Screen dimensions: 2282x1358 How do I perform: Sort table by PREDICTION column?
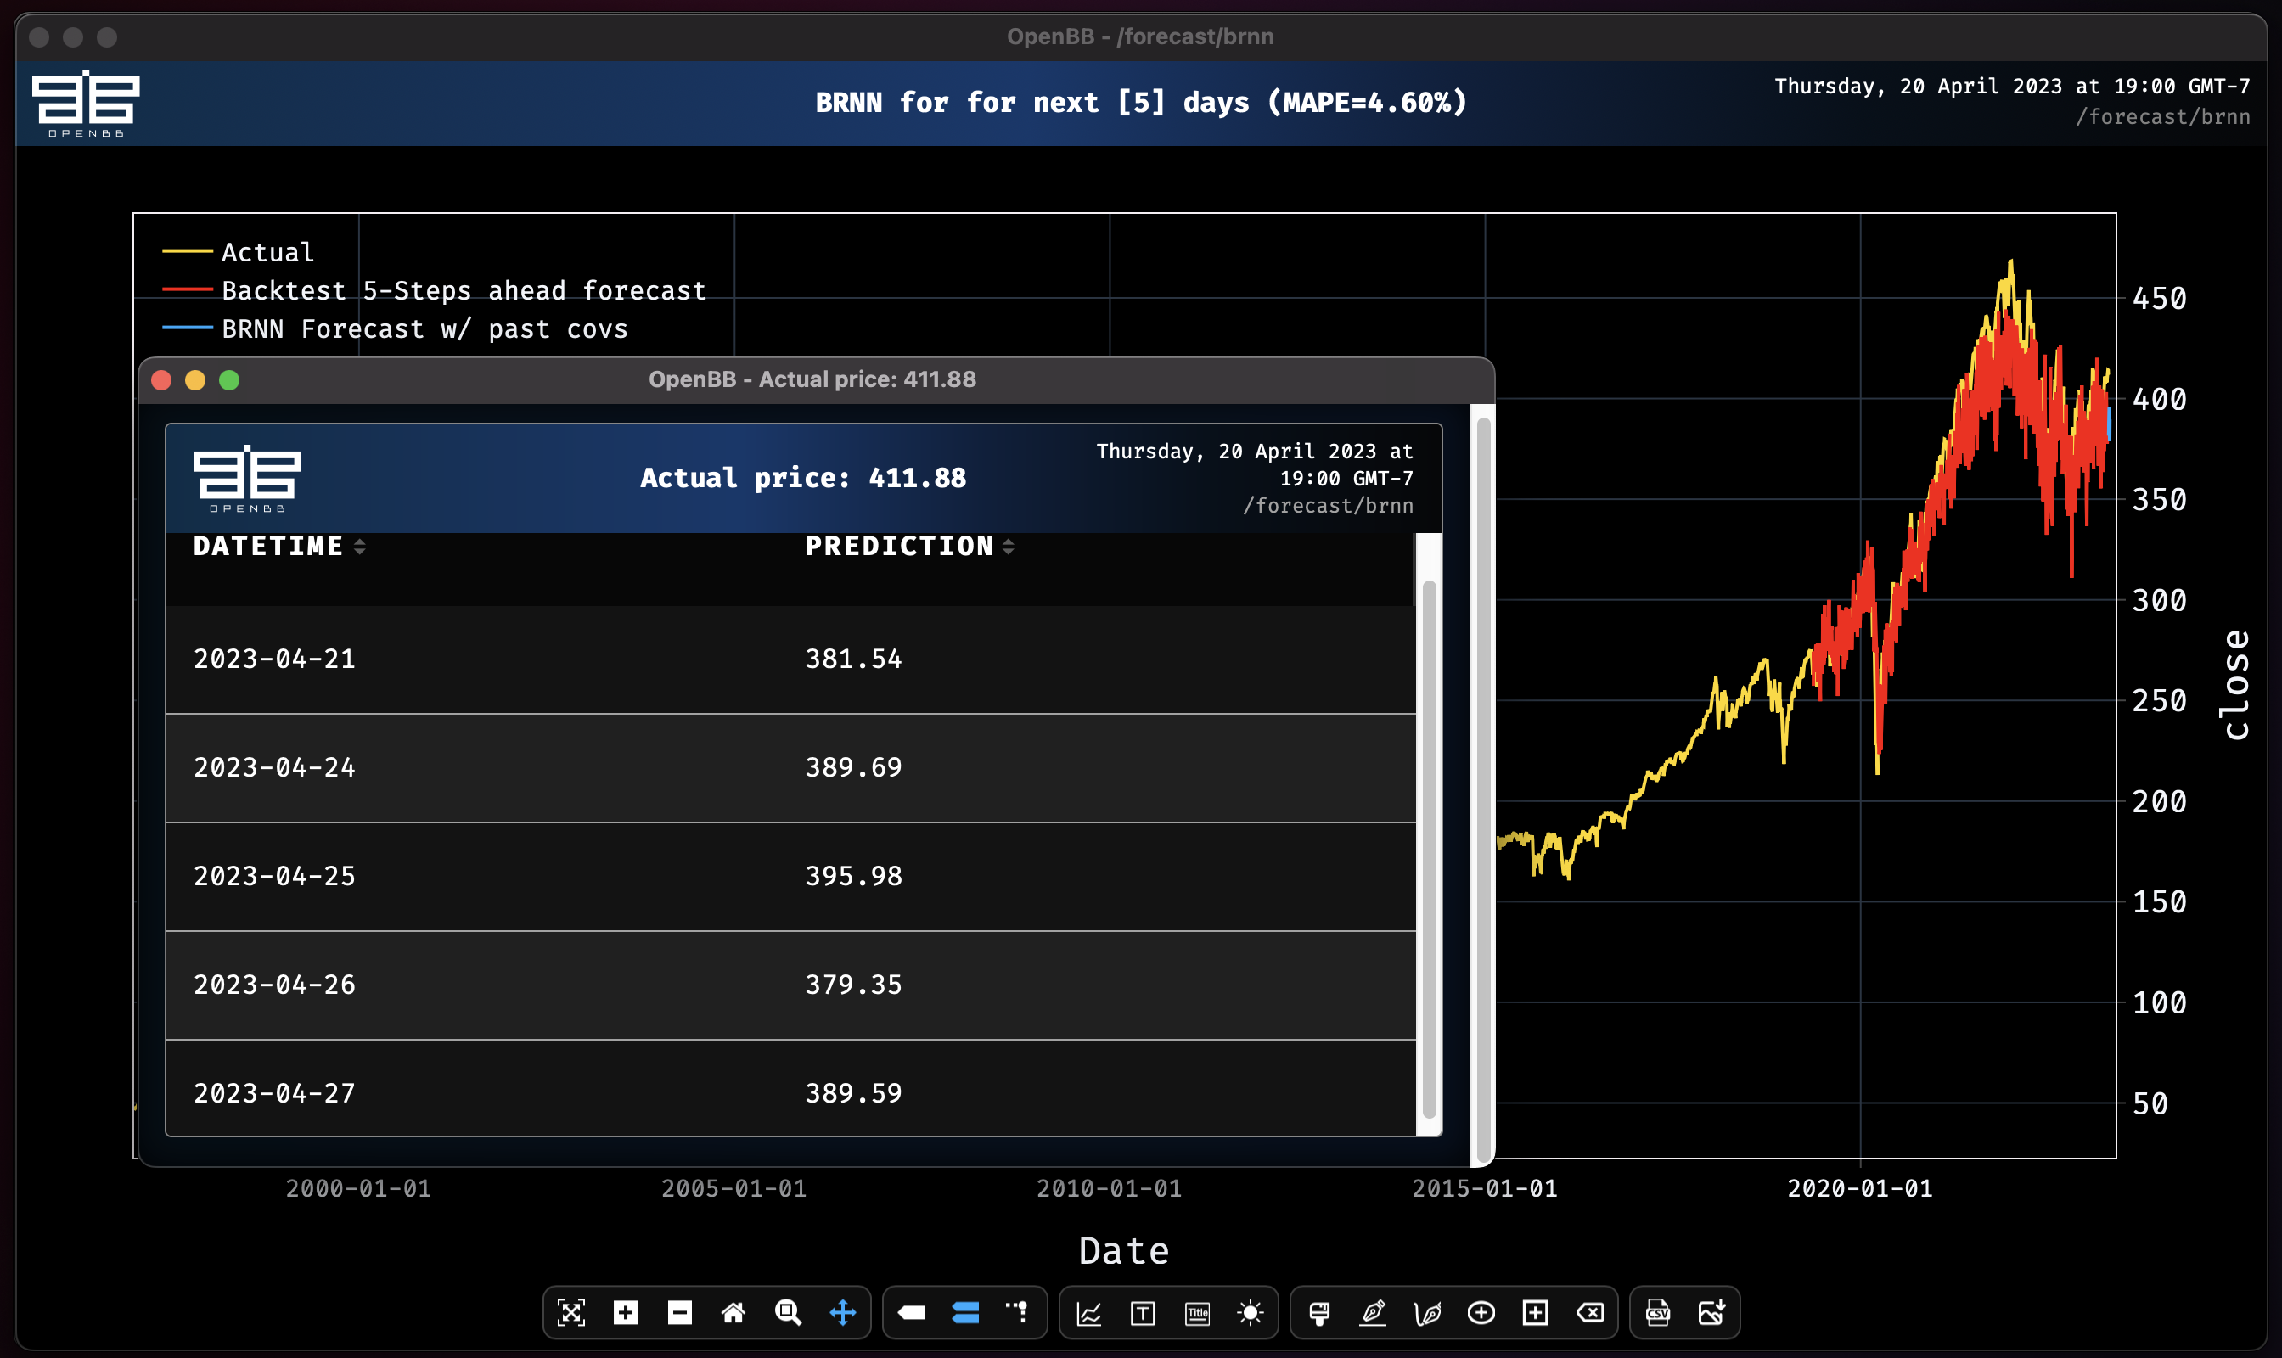[909, 547]
